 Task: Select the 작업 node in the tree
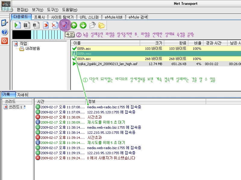click(x=23, y=43)
